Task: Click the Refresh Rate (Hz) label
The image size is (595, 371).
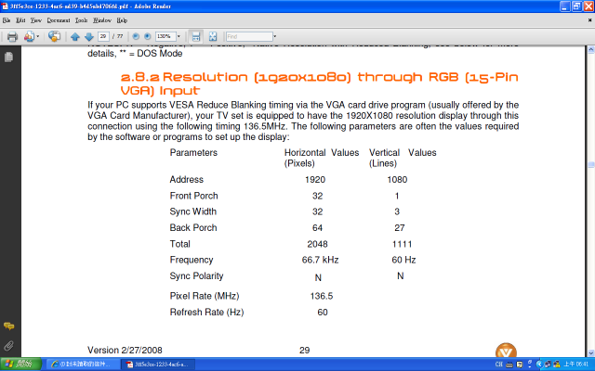Action: click(206, 313)
